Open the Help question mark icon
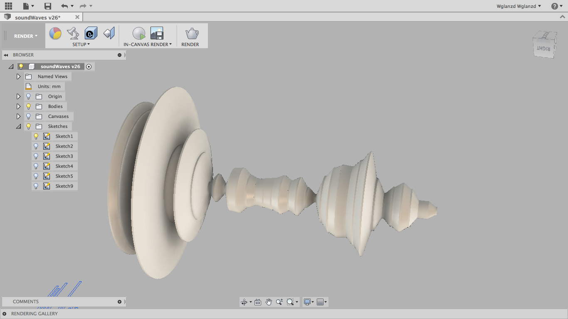Viewport: 568px width, 319px height. tap(555, 6)
